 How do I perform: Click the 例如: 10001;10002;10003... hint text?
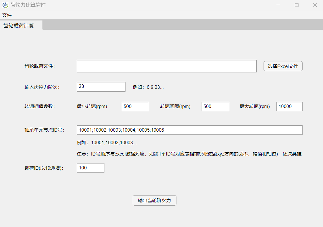[x=107, y=143]
